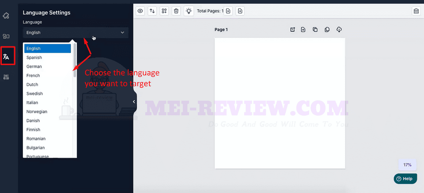Click the trash delete icon in toolbar
Viewport: 424px width, 193px height.
point(176,11)
